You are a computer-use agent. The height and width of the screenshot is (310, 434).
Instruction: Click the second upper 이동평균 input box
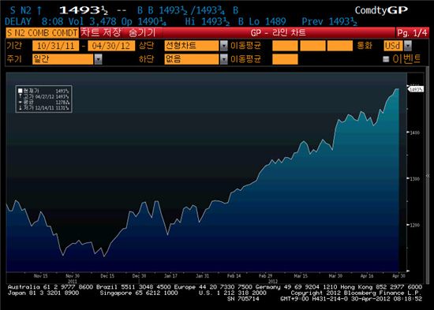pyautogui.click(x=312, y=46)
